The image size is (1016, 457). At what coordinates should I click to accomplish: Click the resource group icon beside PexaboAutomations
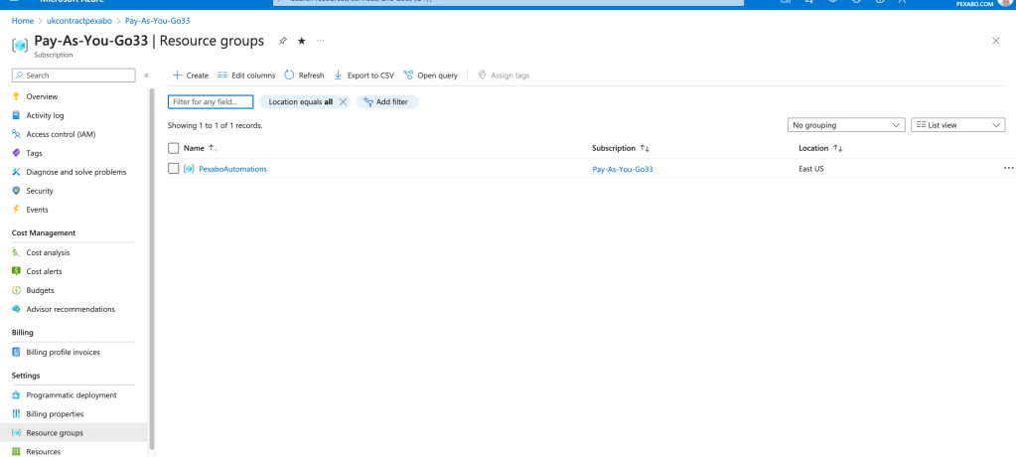coord(189,169)
